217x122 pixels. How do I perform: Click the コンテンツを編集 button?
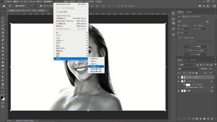(x=195, y=46)
